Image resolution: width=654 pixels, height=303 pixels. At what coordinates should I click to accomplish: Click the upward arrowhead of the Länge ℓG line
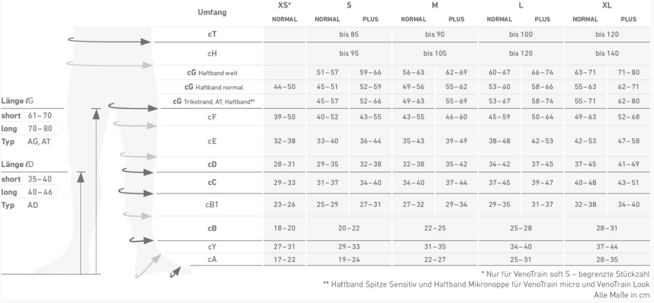(97, 114)
